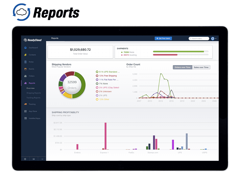Viewport: 240px width, 175px height.
Task: Toggle the 13% Free Shipping legend circle
Action: 97,76
